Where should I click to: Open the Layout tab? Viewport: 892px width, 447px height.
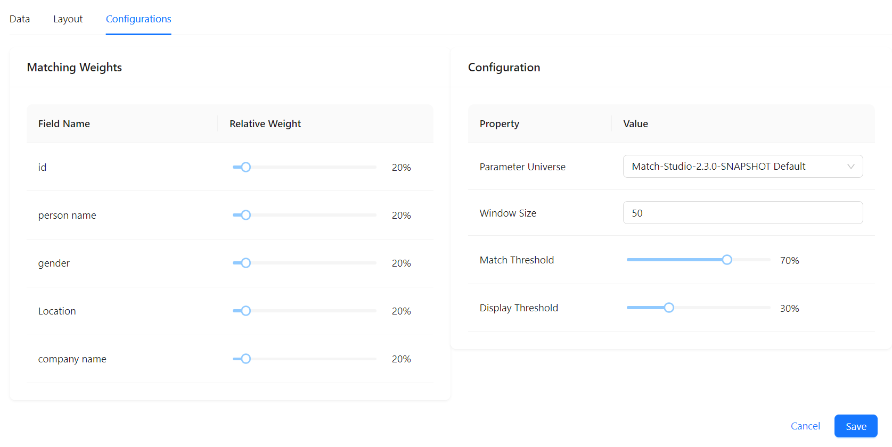tap(68, 19)
